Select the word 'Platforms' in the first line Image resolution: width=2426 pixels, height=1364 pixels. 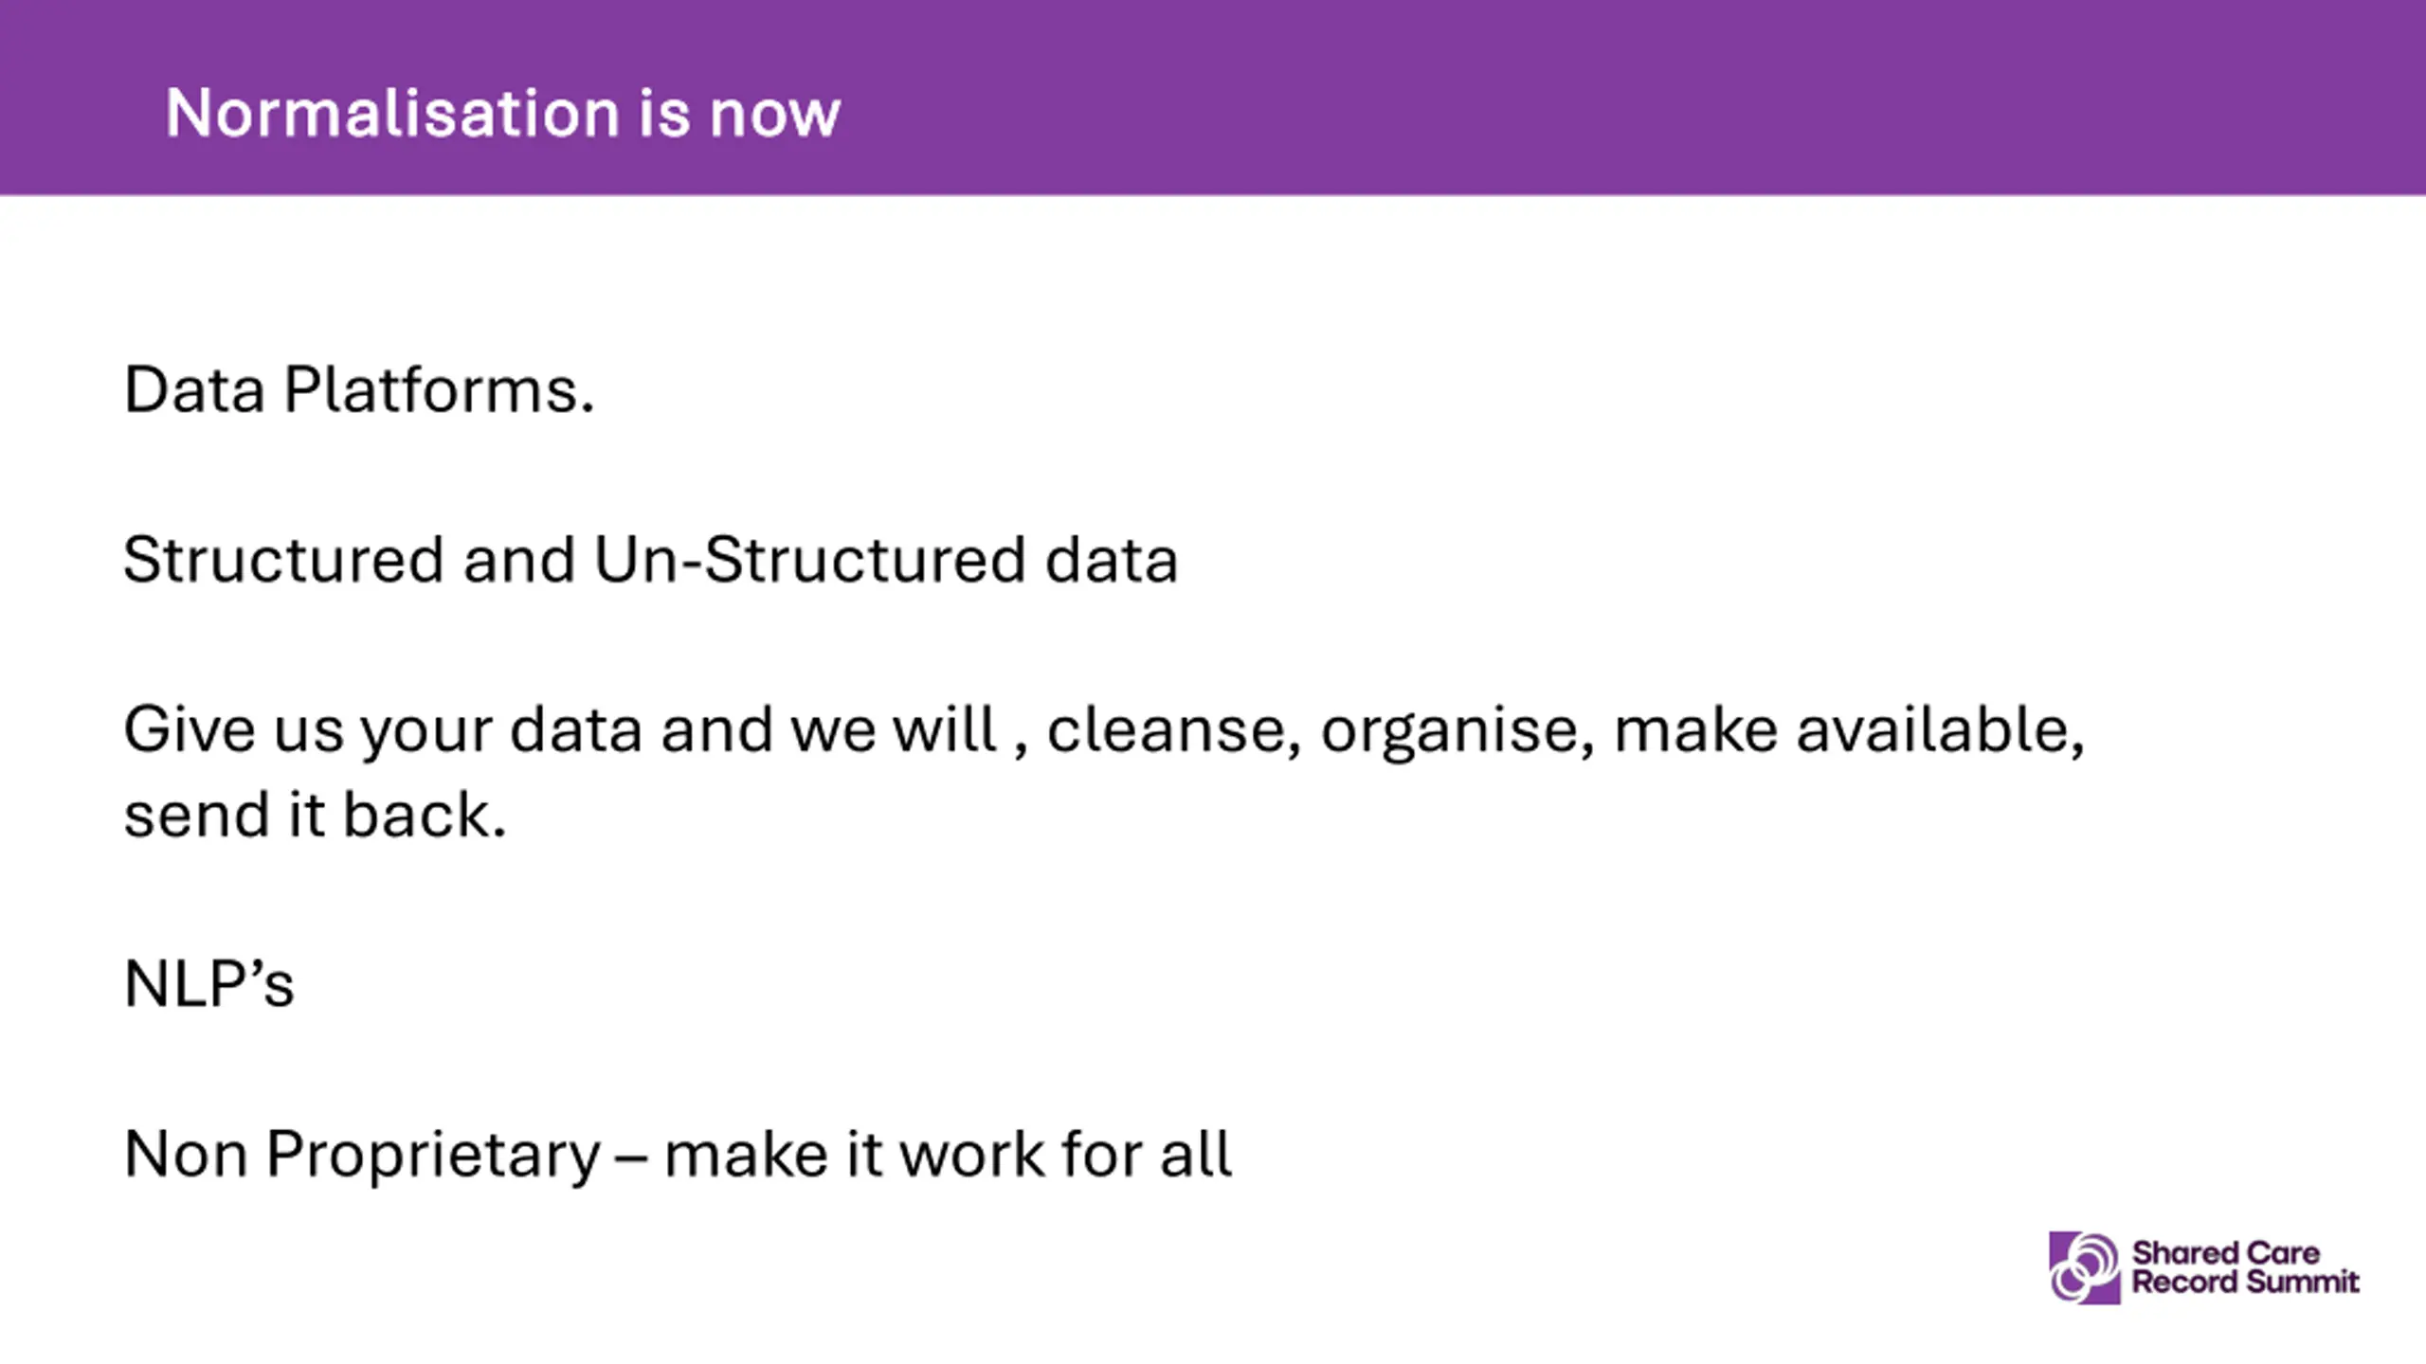point(432,390)
